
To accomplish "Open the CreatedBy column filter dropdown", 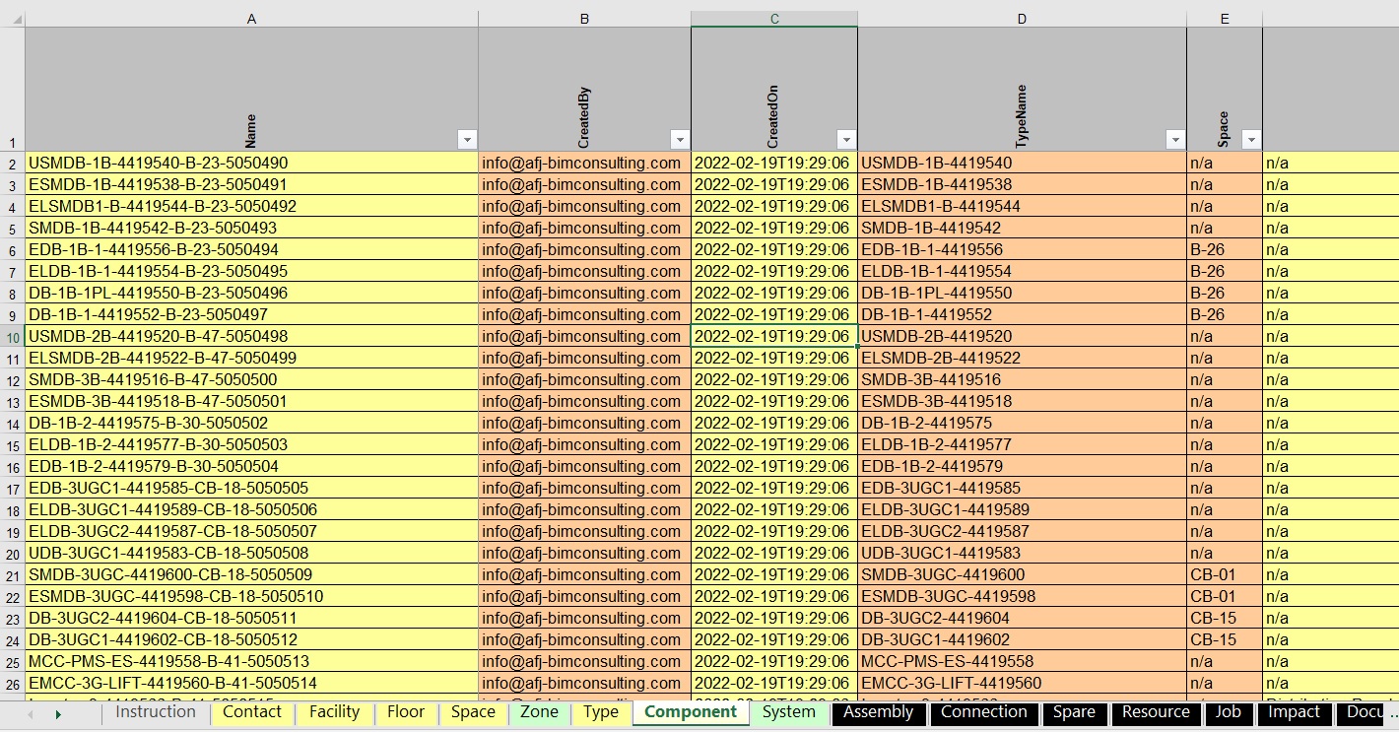I will [679, 140].
